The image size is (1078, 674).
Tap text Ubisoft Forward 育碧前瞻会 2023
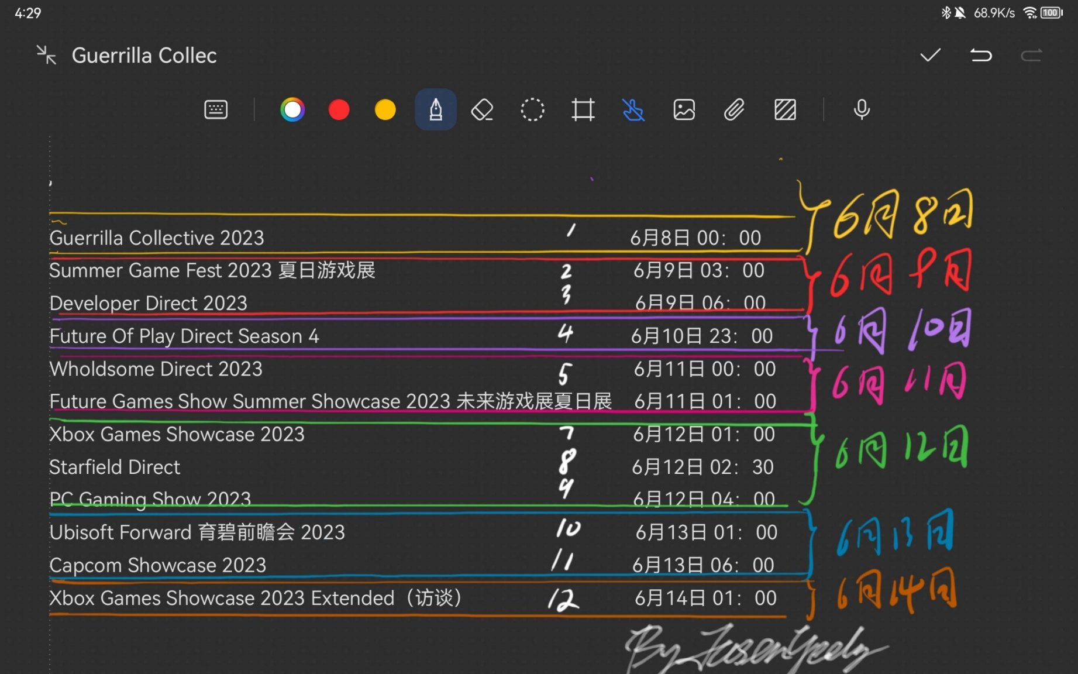(197, 532)
